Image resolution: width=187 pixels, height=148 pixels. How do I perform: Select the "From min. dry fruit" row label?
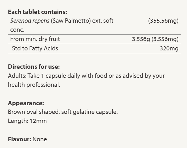(35, 39)
